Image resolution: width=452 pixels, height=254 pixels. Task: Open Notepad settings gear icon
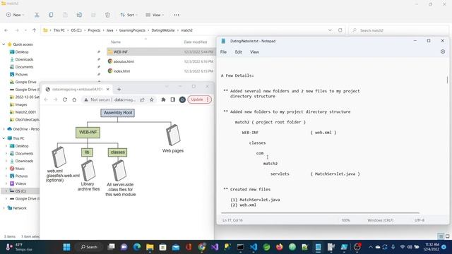pos(443,52)
